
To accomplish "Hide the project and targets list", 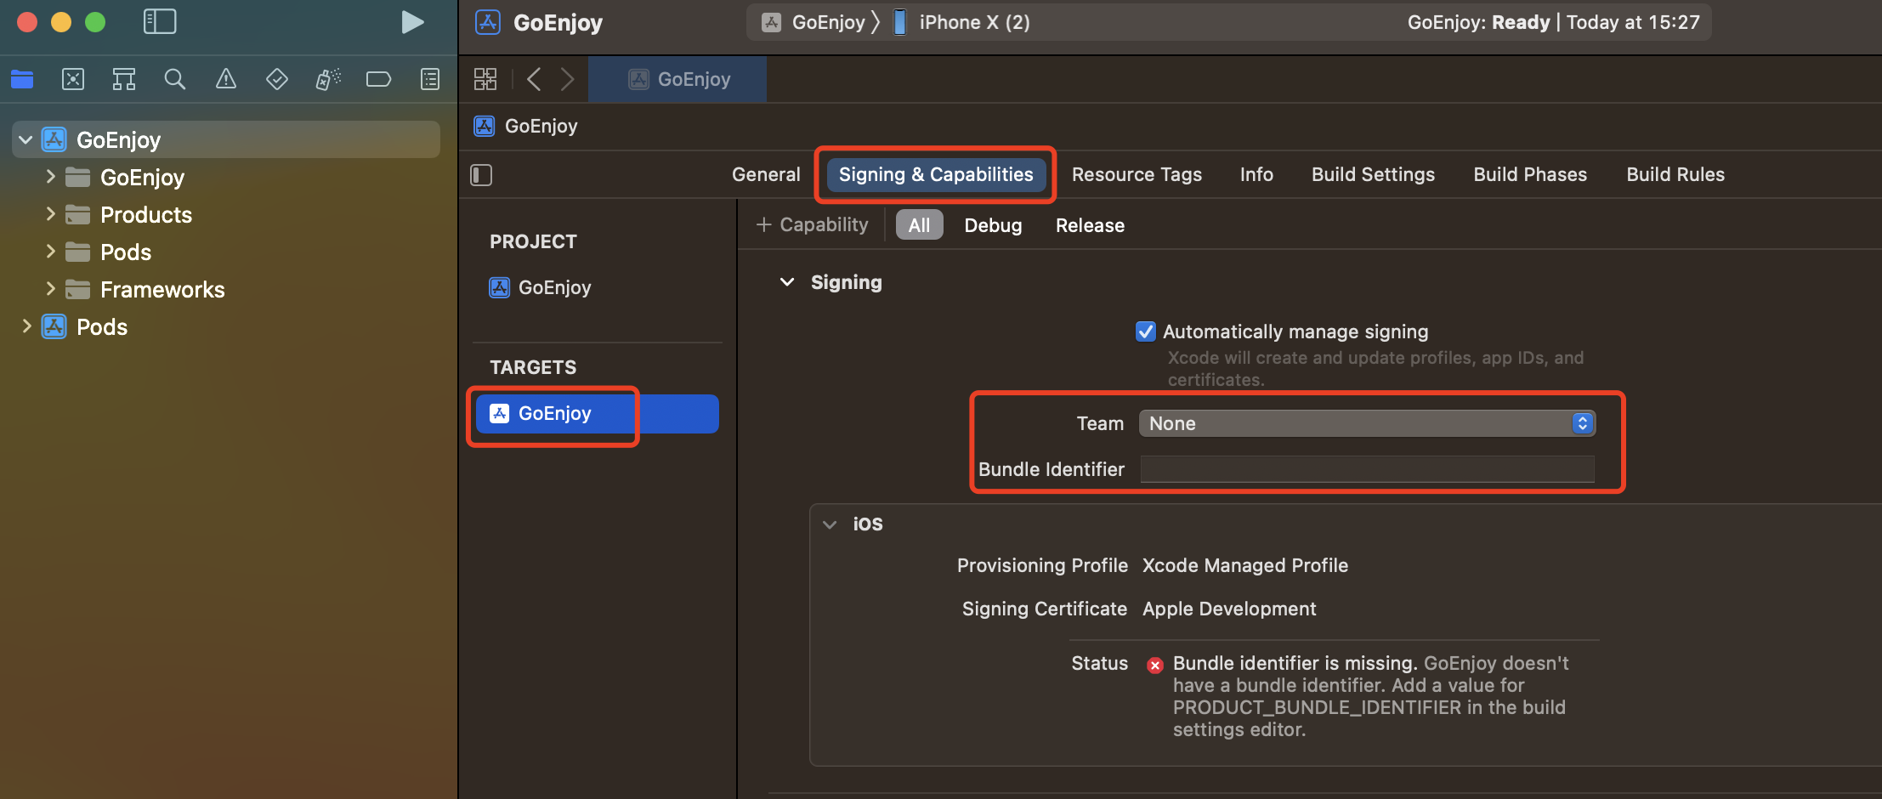I will (481, 175).
